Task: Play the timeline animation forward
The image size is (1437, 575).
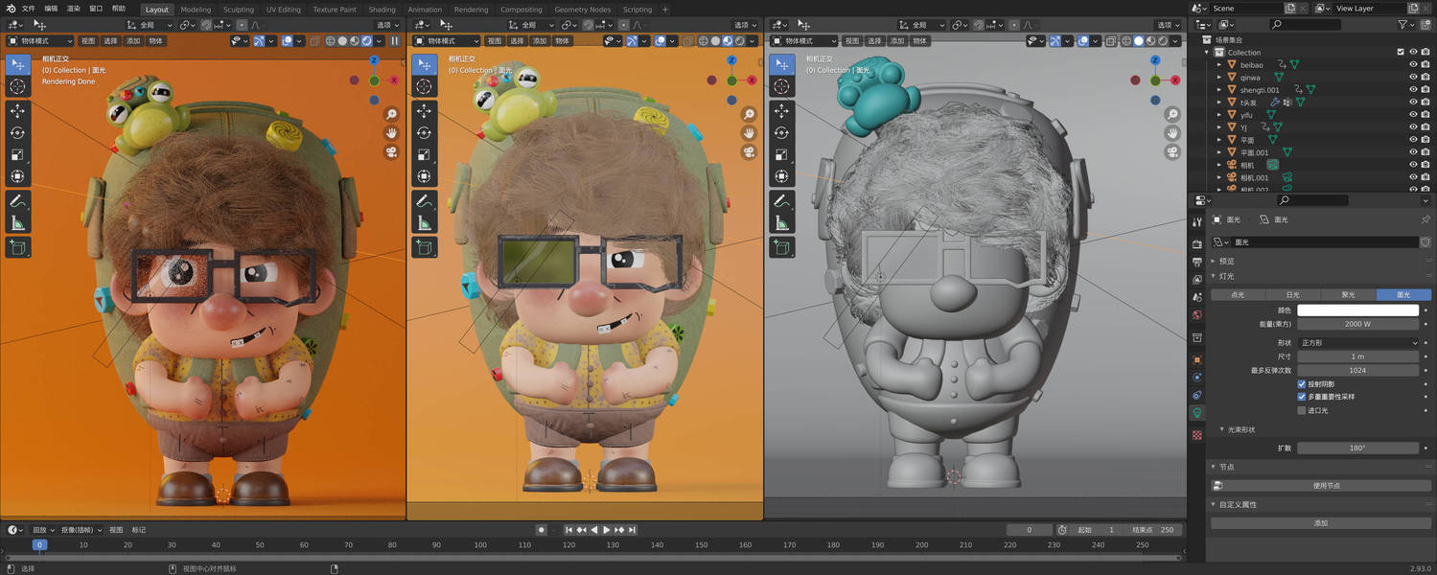Action: tap(607, 530)
